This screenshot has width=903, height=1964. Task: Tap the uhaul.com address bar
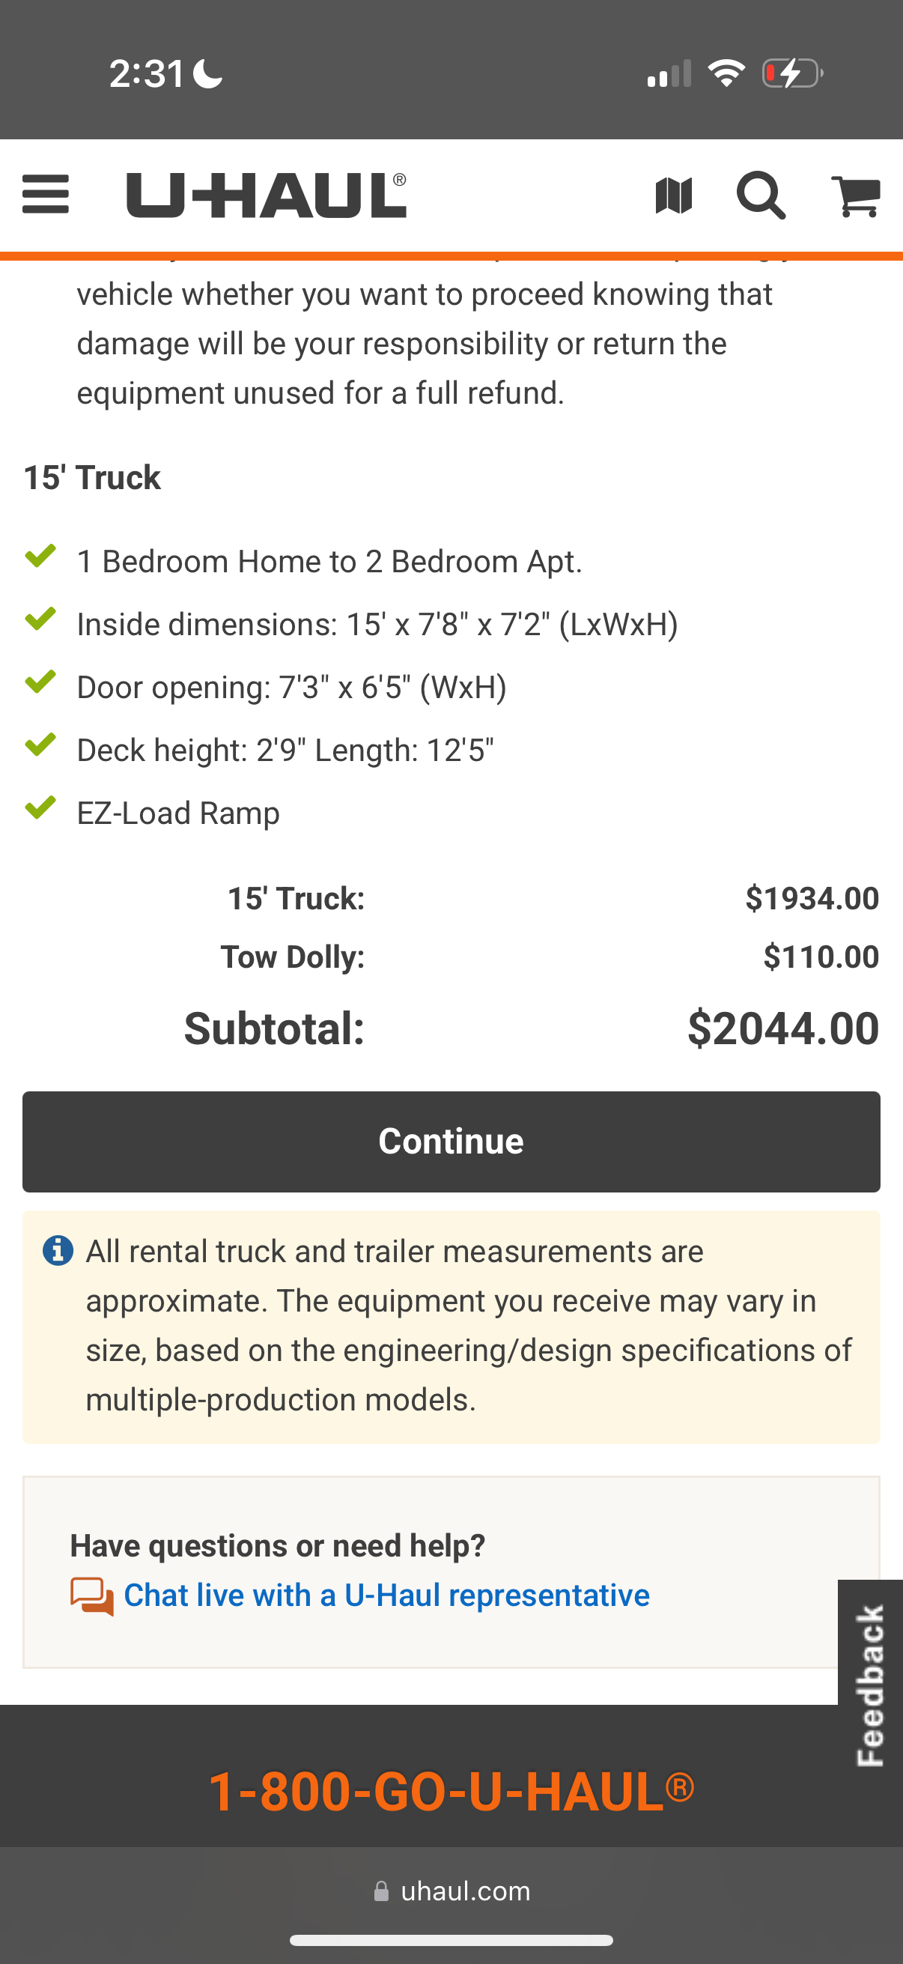coord(465,1891)
